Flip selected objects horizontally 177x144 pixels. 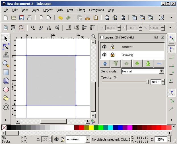[x=49, y=28]
